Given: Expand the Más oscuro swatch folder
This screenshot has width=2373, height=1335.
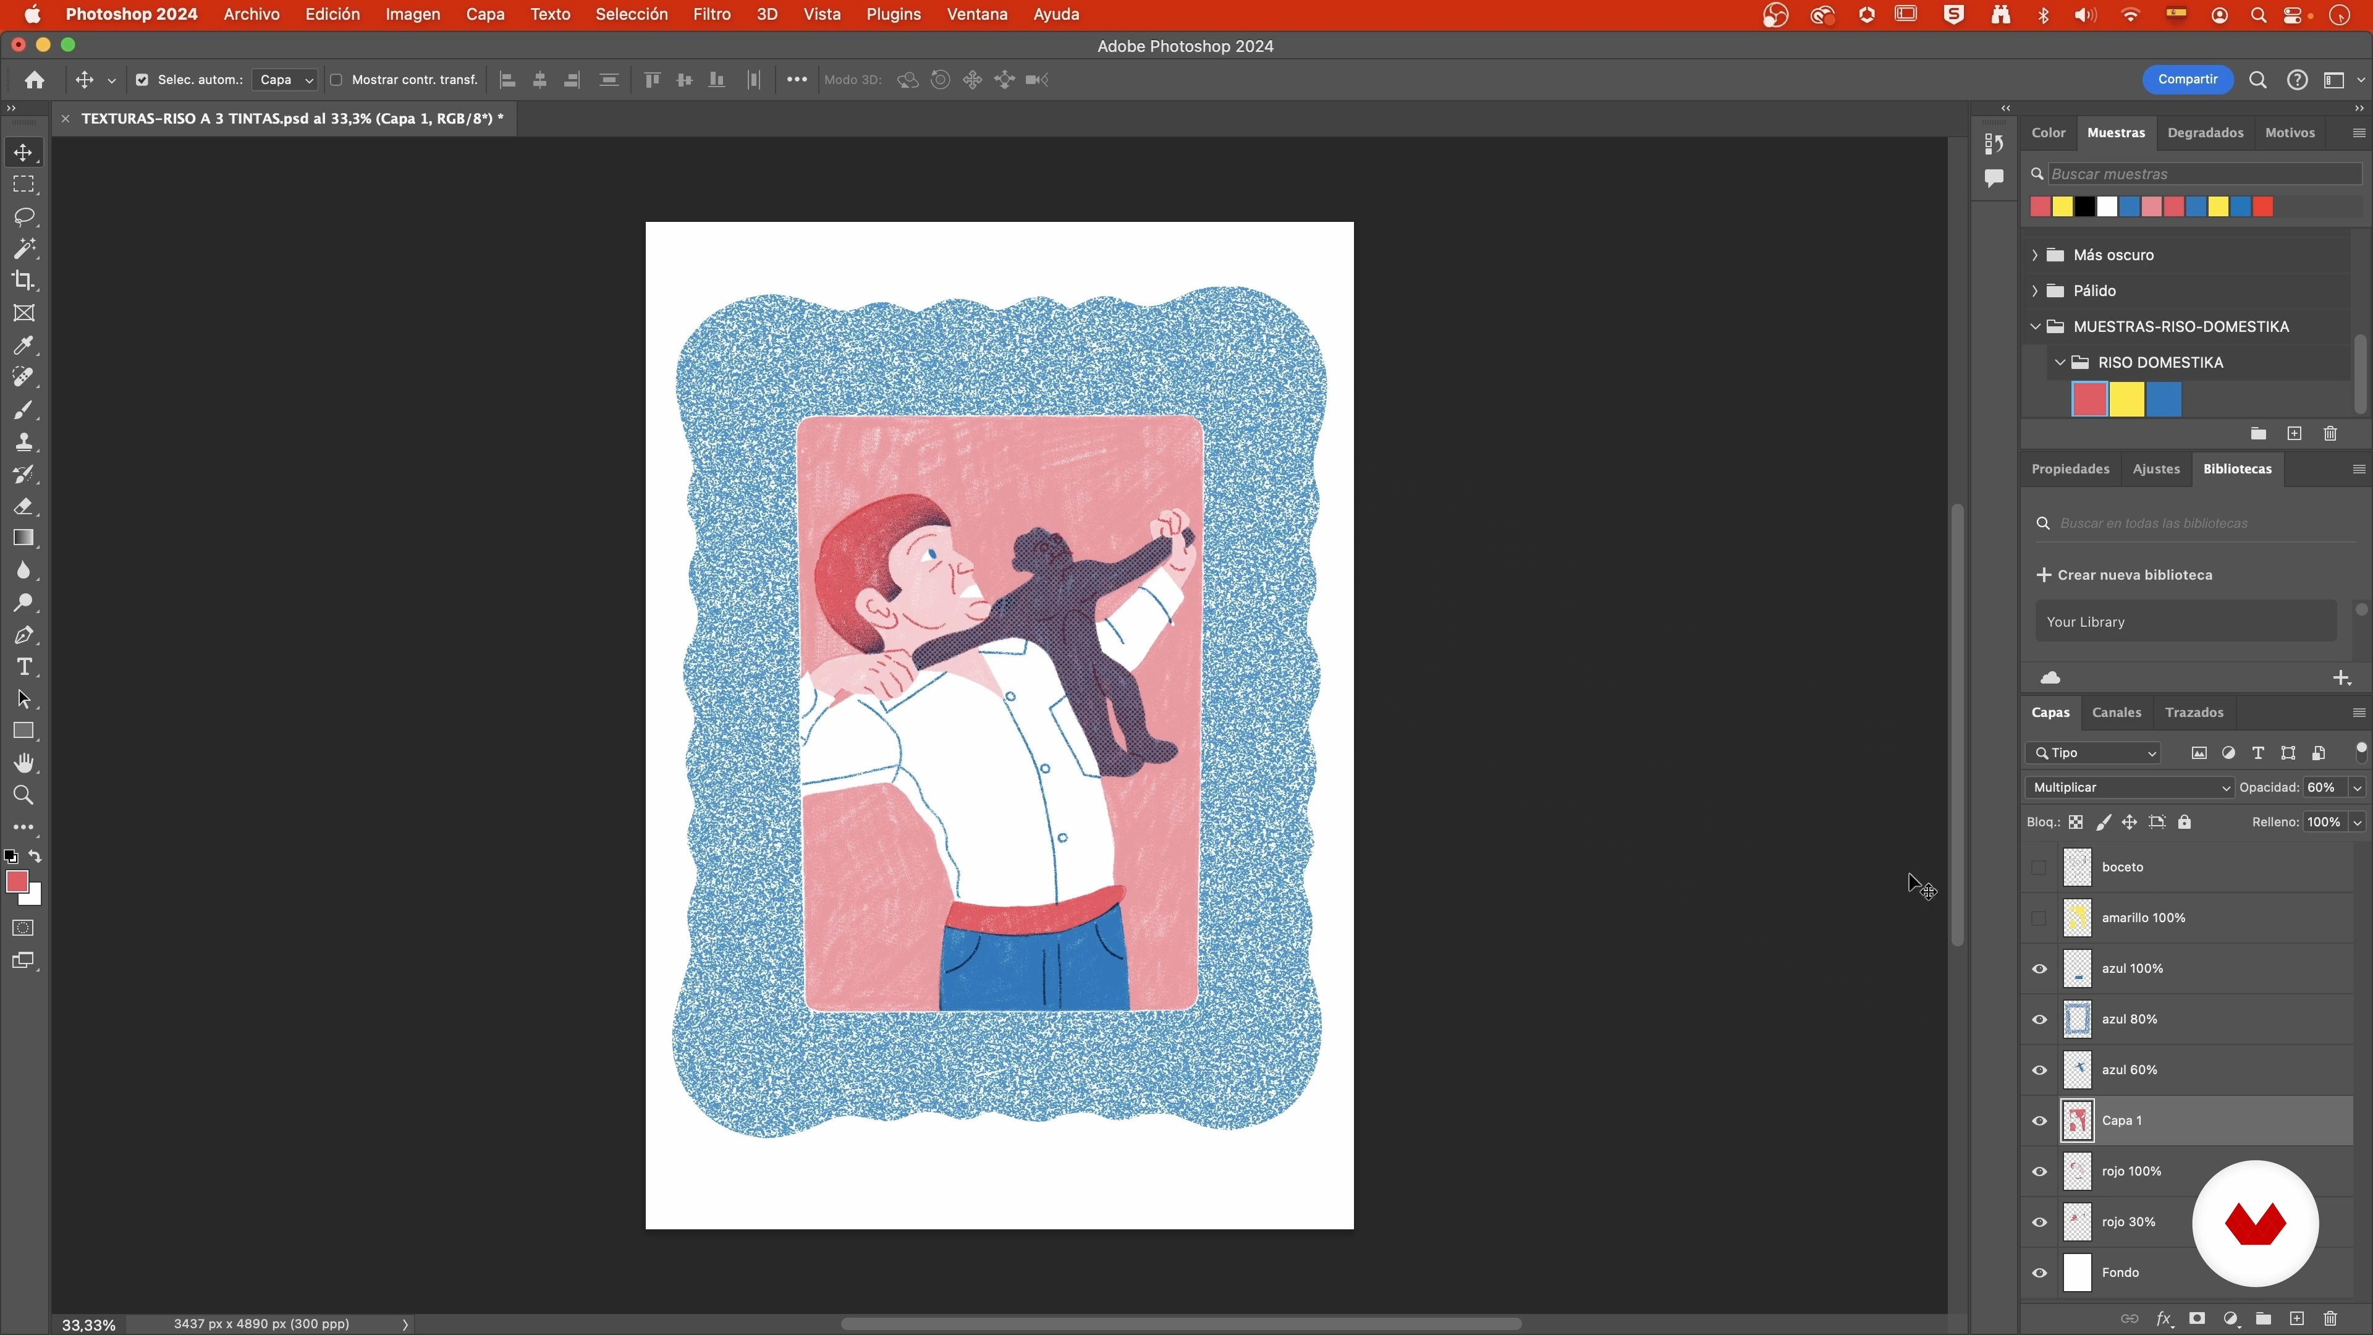Looking at the screenshot, I should pyautogui.click(x=2035, y=255).
